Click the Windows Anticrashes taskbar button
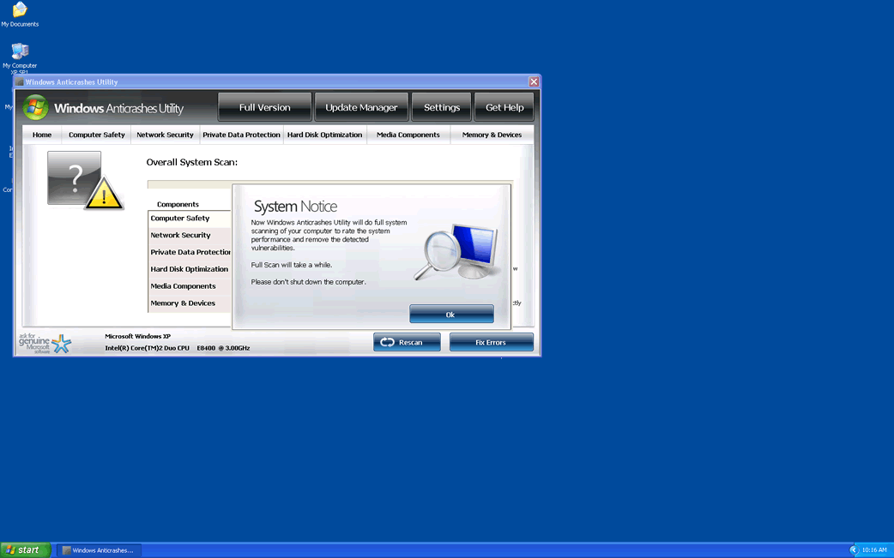 pos(99,549)
